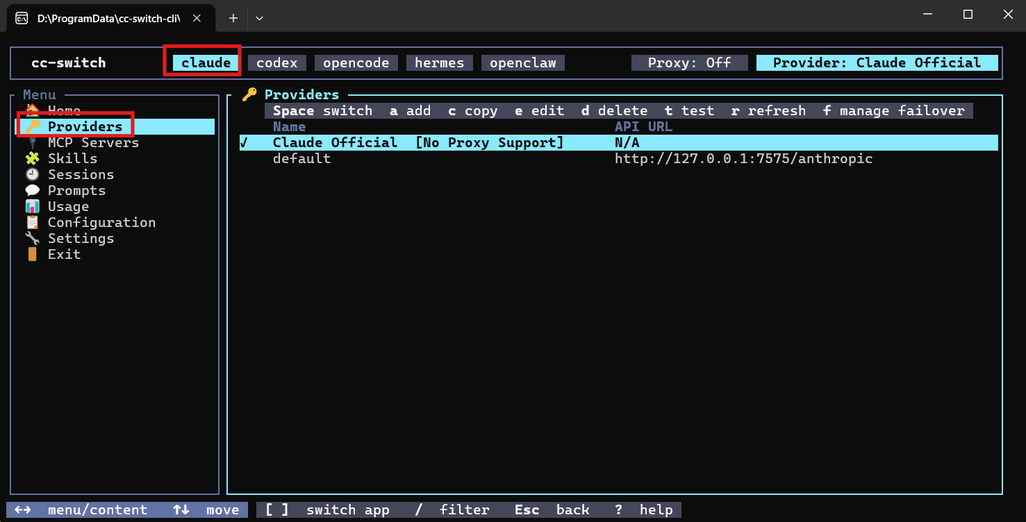Click the http://127.0.0.1:7575/anthropic URL

coord(744,158)
